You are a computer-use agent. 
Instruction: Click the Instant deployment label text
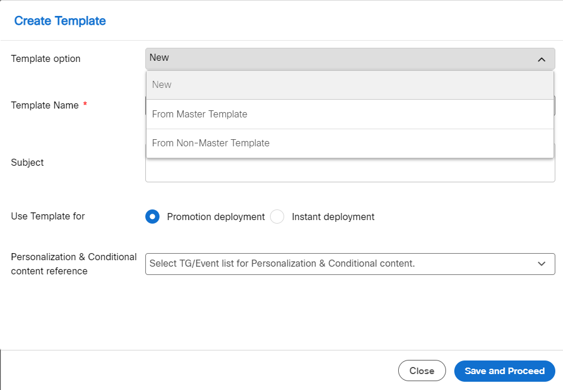point(333,217)
